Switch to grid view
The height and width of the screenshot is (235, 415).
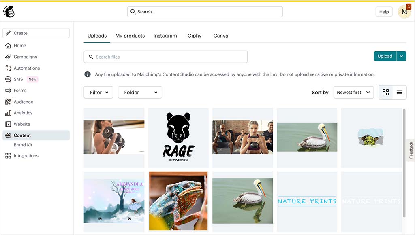click(x=386, y=92)
